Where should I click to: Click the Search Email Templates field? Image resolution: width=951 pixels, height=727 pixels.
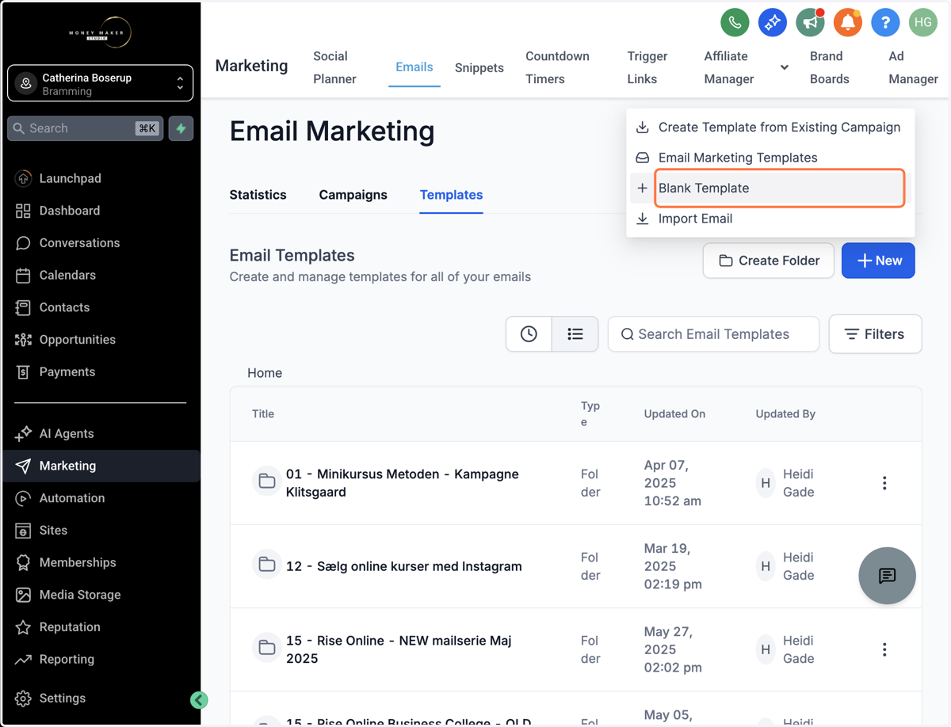point(713,334)
